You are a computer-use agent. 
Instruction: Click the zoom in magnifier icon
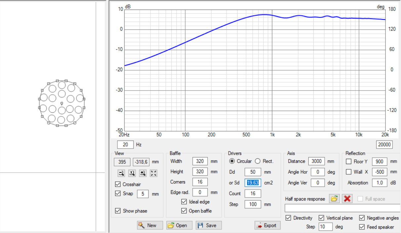(x=143, y=173)
